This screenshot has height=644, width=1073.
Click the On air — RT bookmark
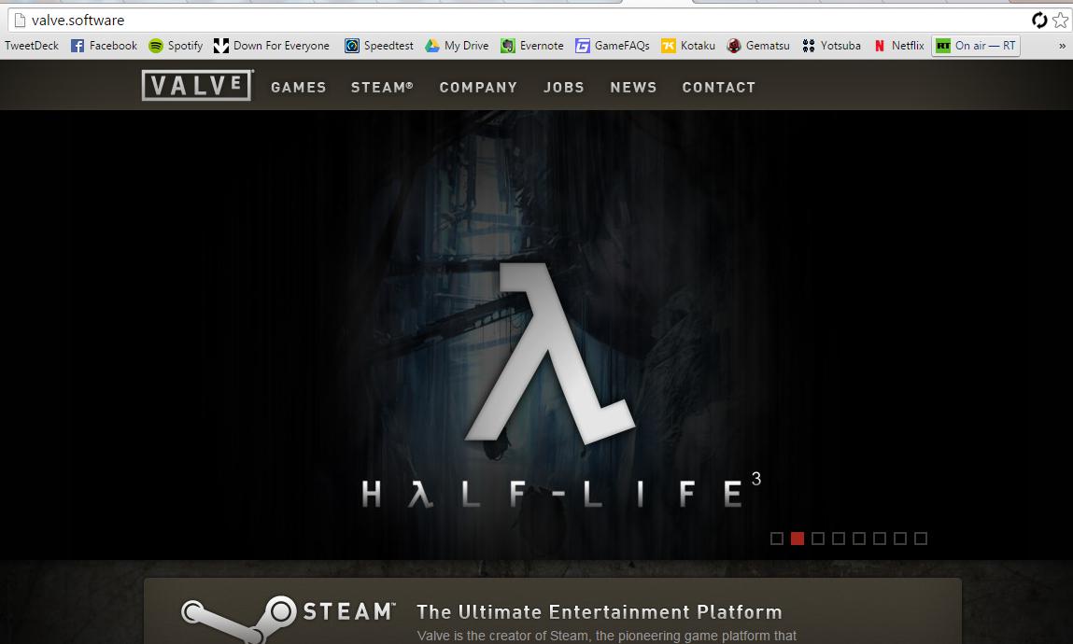(x=975, y=45)
